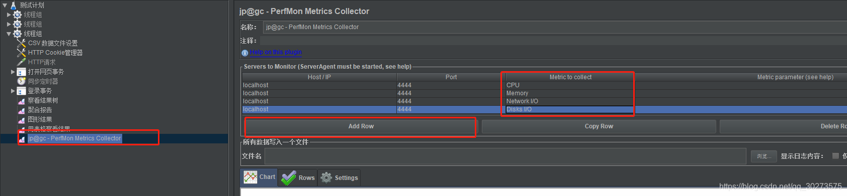Open the Help on this plugin link
Image resolution: width=847 pixels, height=196 pixels.
point(276,52)
